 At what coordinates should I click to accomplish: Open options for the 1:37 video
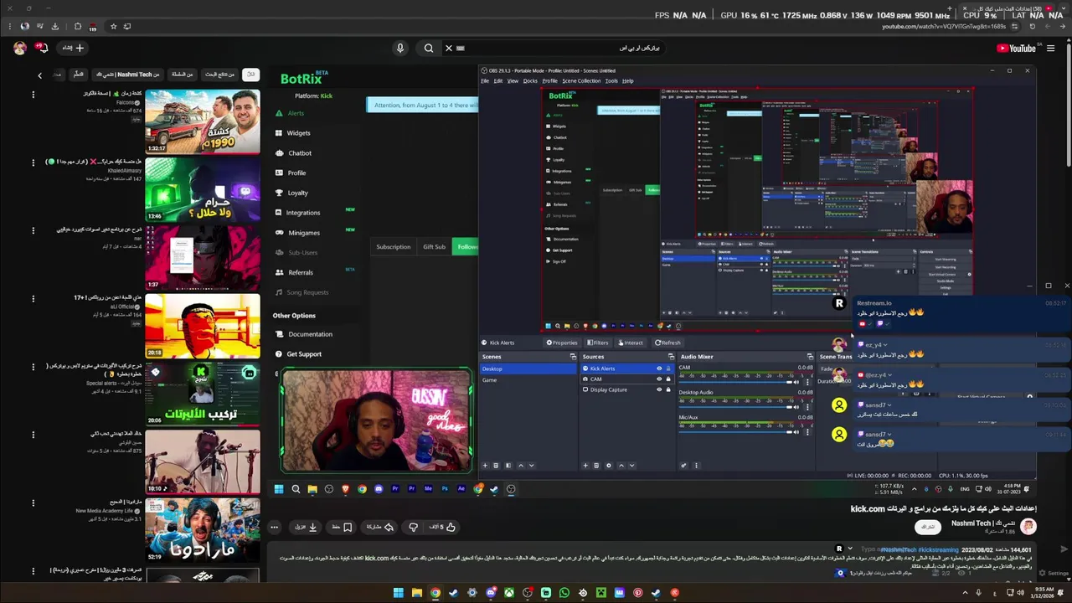[33, 230]
